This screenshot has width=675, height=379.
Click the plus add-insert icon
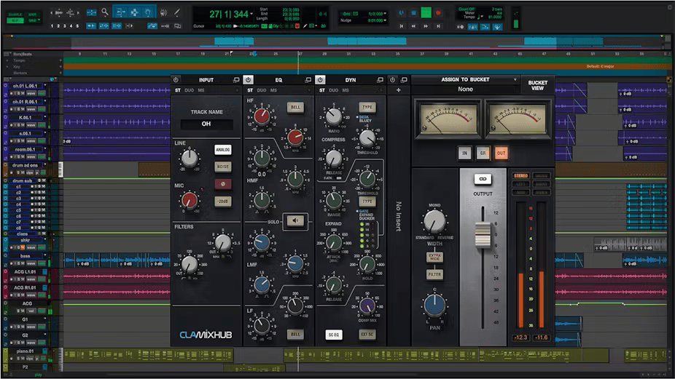[398, 90]
